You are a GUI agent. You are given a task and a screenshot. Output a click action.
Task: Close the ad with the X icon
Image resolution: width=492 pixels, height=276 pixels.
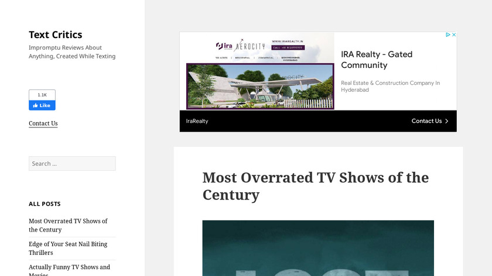tap(454, 34)
